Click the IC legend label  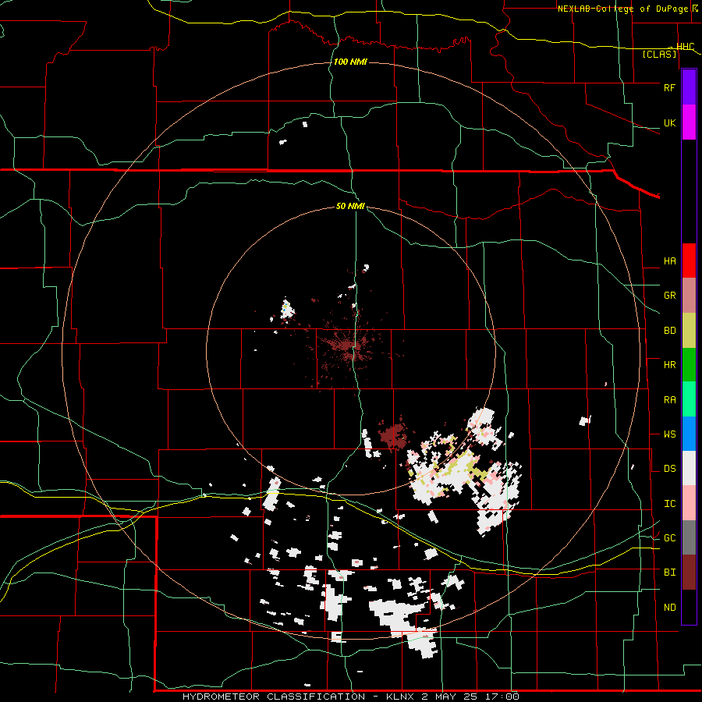(x=669, y=504)
